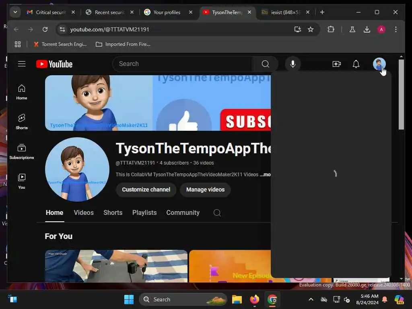412x309 pixels.
Task: Open Copilot Preview in system tray
Action: 399,299
